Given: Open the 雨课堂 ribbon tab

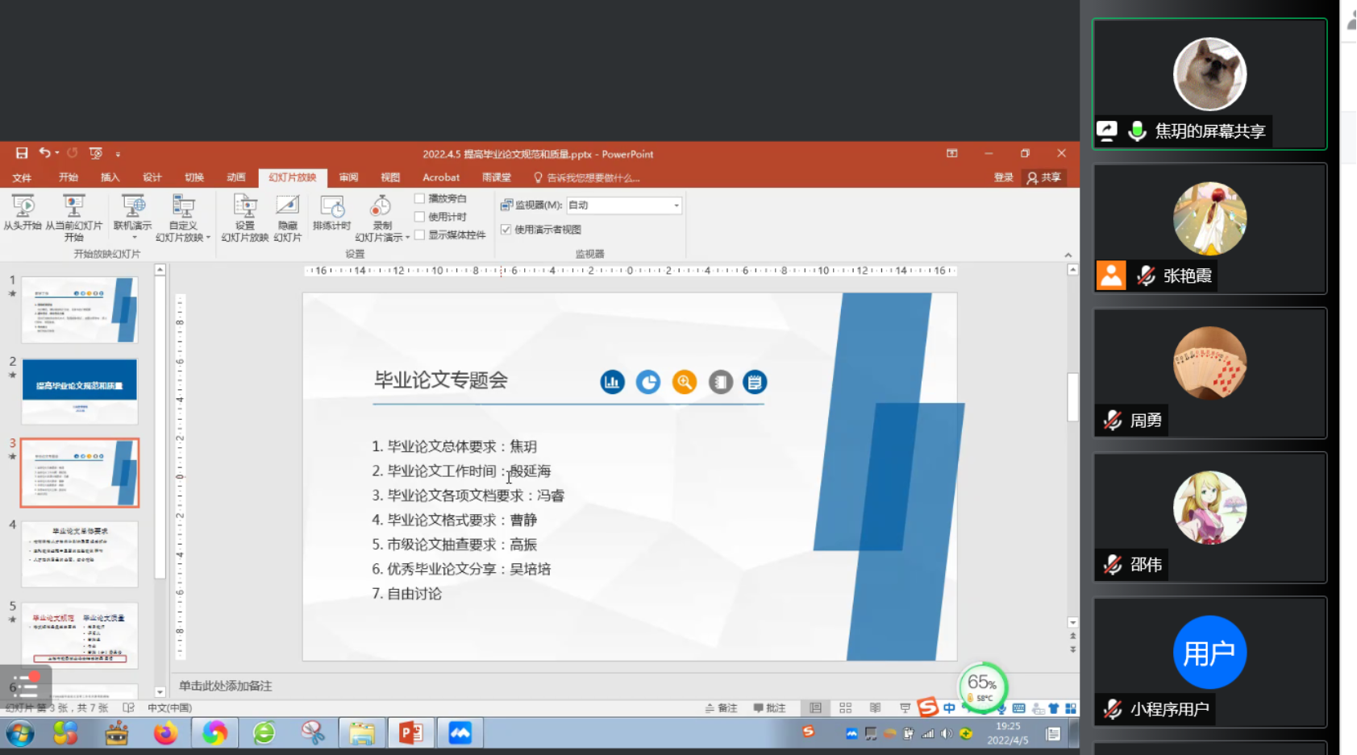Looking at the screenshot, I should click(495, 177).
